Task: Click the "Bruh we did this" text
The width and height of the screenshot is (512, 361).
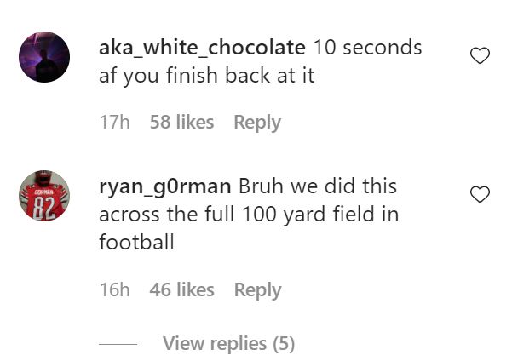Action: click(318, 186)
